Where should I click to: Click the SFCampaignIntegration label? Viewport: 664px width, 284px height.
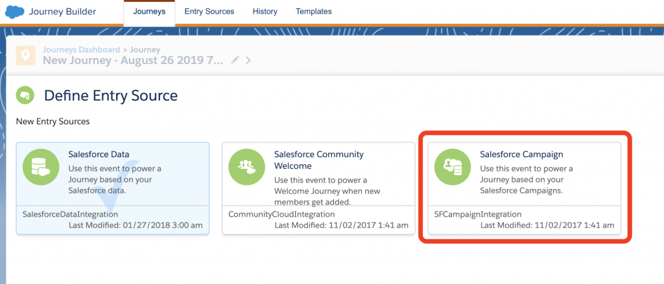[478, 214]
